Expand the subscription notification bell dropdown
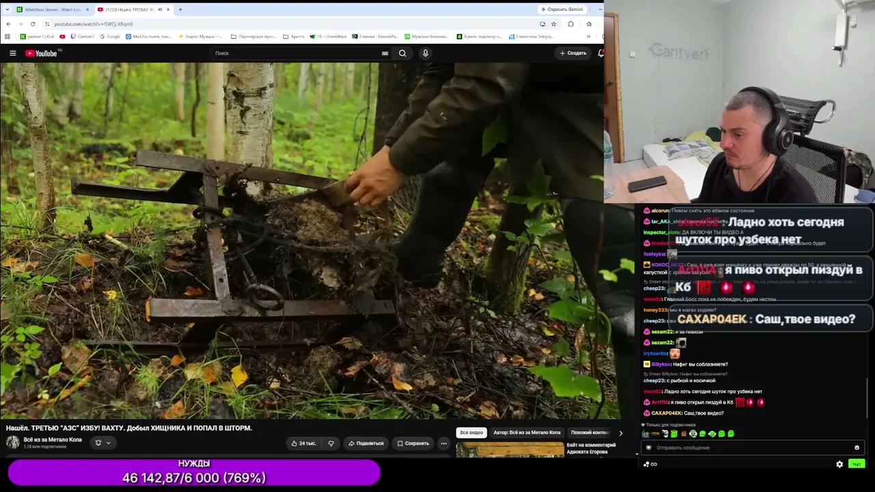 point(103,443)
